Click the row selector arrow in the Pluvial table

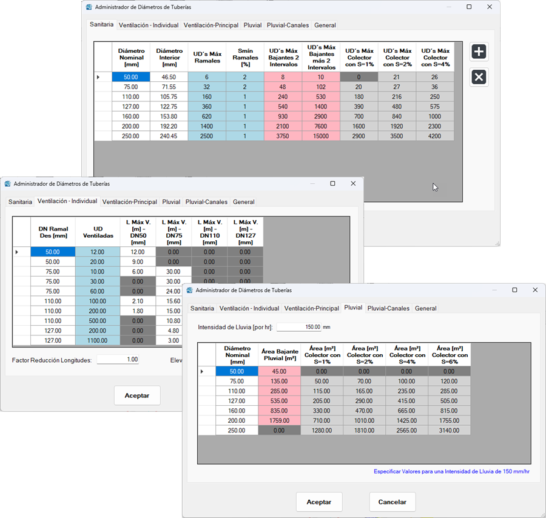pyautogui.click(x=203, y=371)
